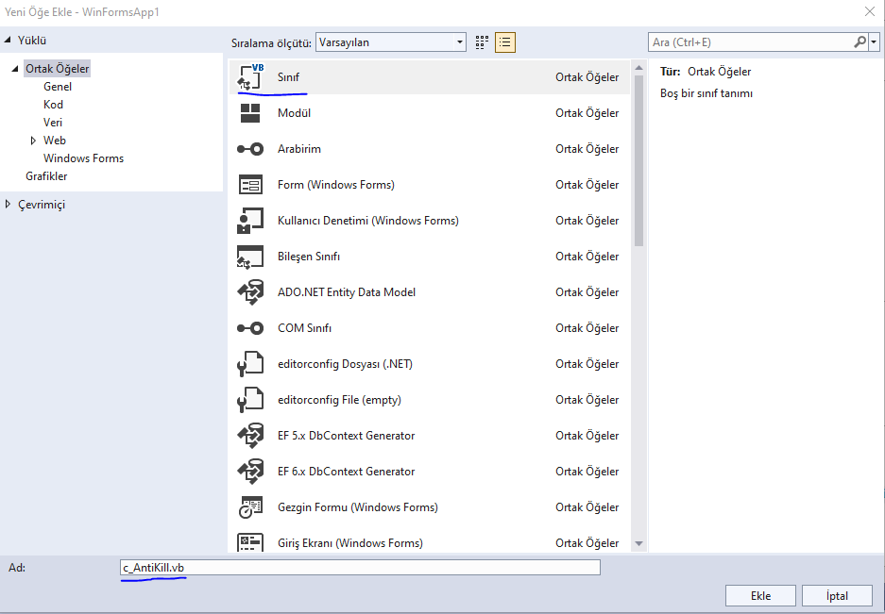Click 'Boş bir sınıf tanımı' description text

click(x=706, y=93)
